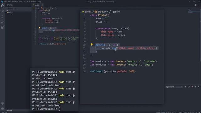Click 'let productA' line in small editor
This screenshot has width=201, height=113.
click(58, 38)
